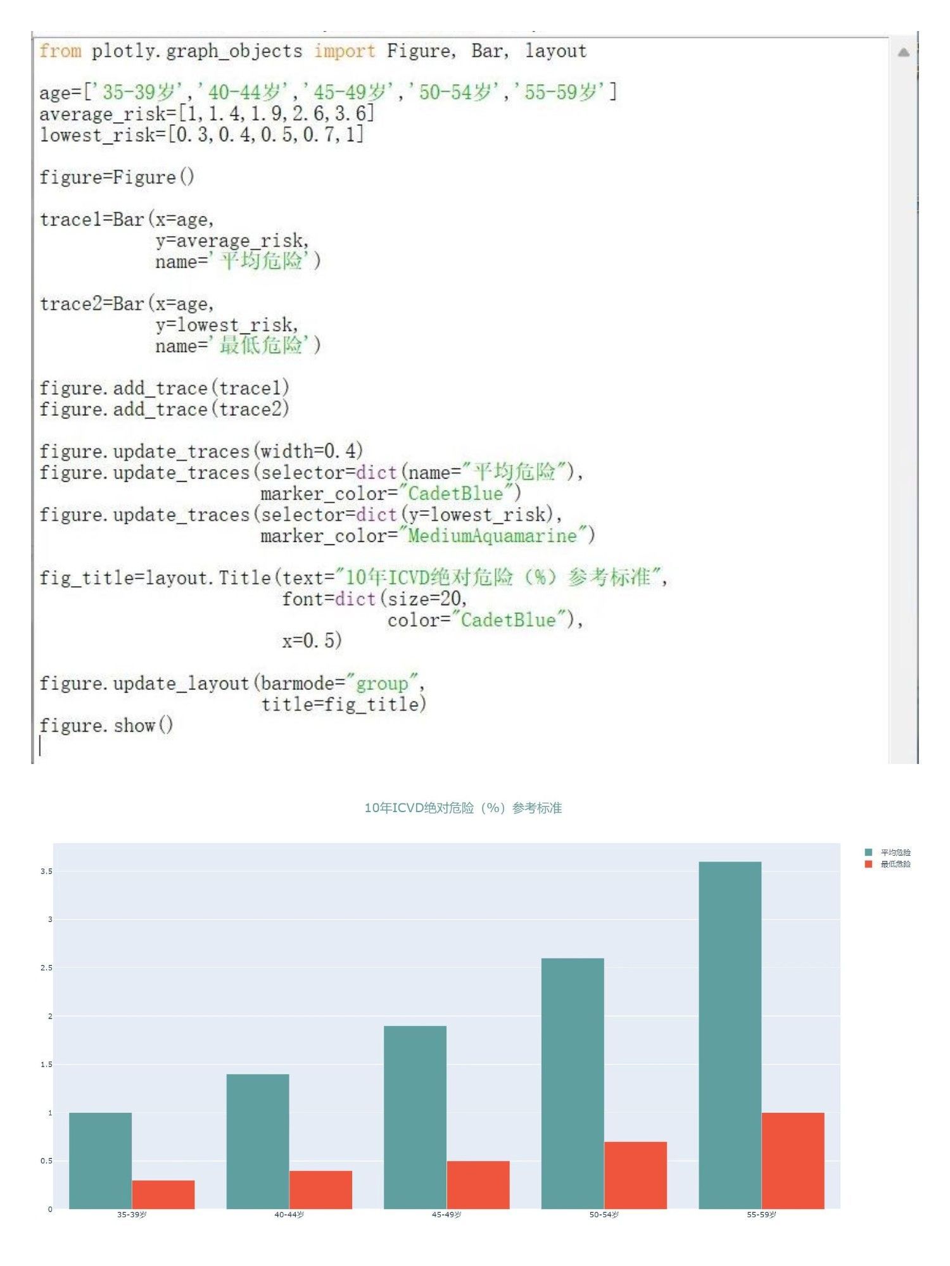Image resolution: width=950 pixels, height=1266 pixels.
Task: Click the figure.show() code line
Action: click(106, 725)
